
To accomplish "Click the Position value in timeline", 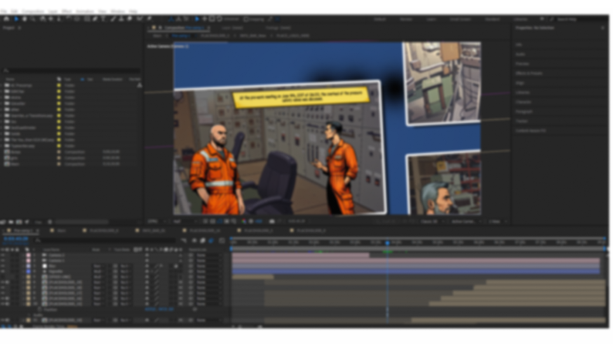I will tap(159, 309).
